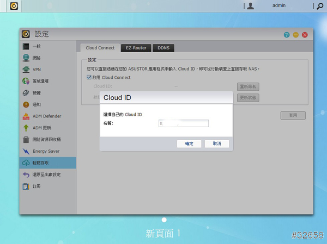Select the 註冊 registration icon
The width and height of the screenshot is (327, 244).
pyautogui.click(x=26, y=186)
